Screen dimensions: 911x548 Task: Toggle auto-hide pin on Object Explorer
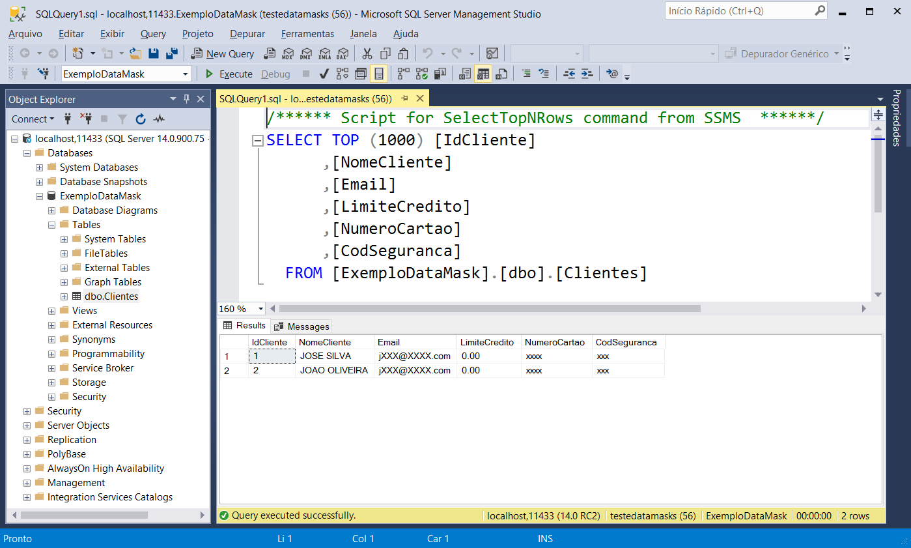pos(186,99)
